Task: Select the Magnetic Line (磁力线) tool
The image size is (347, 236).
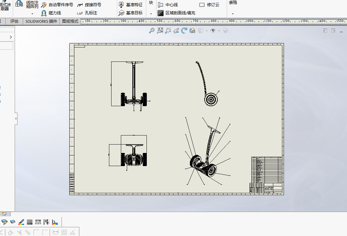Action: (51, 13)
